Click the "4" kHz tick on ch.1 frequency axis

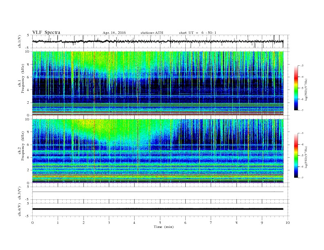click(x=29, y=90)
